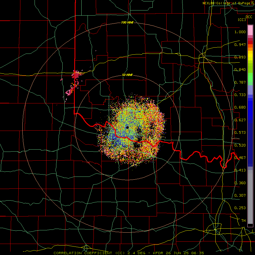This screenshot has width=255, height=255.
Task: Click the 0.360 scale value
Action: coord(240,183)
